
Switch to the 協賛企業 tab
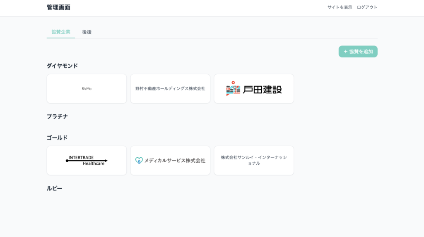pos(61,32)
